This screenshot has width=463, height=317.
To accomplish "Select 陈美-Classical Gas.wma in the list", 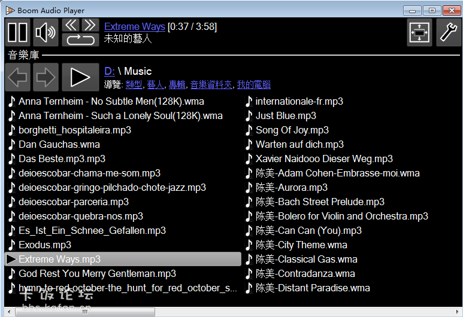I will tap(306, 260).
